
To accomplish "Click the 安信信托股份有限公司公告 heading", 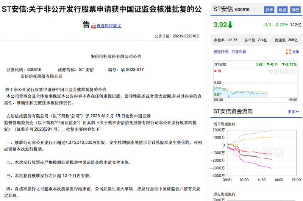I will 116,56.
